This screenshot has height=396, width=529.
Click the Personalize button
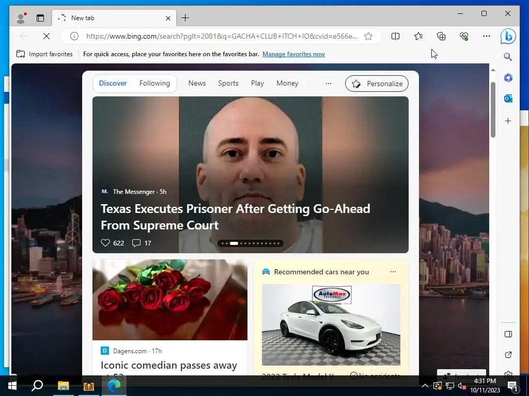pos(377,84)
